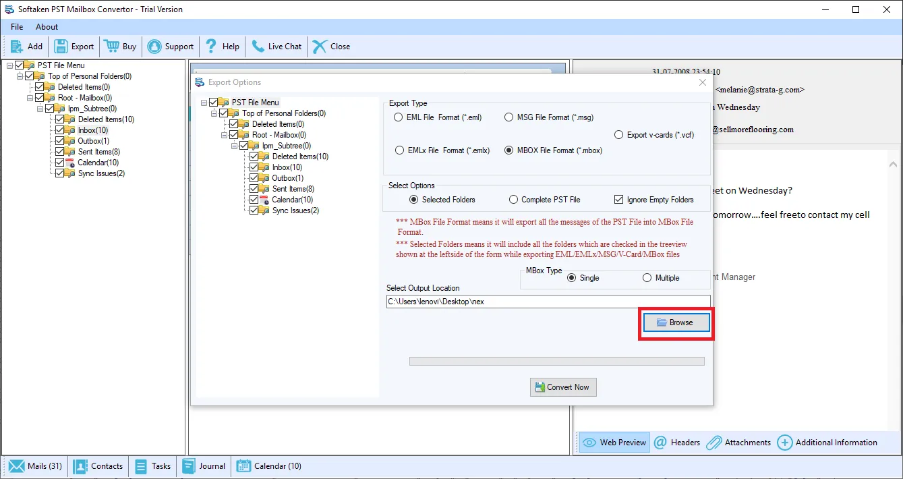Viewport: 903px width, 479px height.
Task: Select MBOX File Format radio button
Action: pos(510,150)
